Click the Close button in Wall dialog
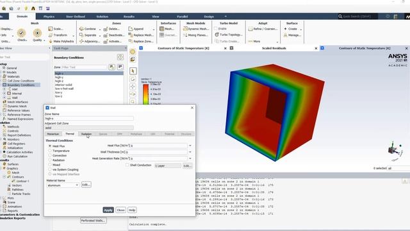Viewport: 410px width, 231px height. click(121, 210)
